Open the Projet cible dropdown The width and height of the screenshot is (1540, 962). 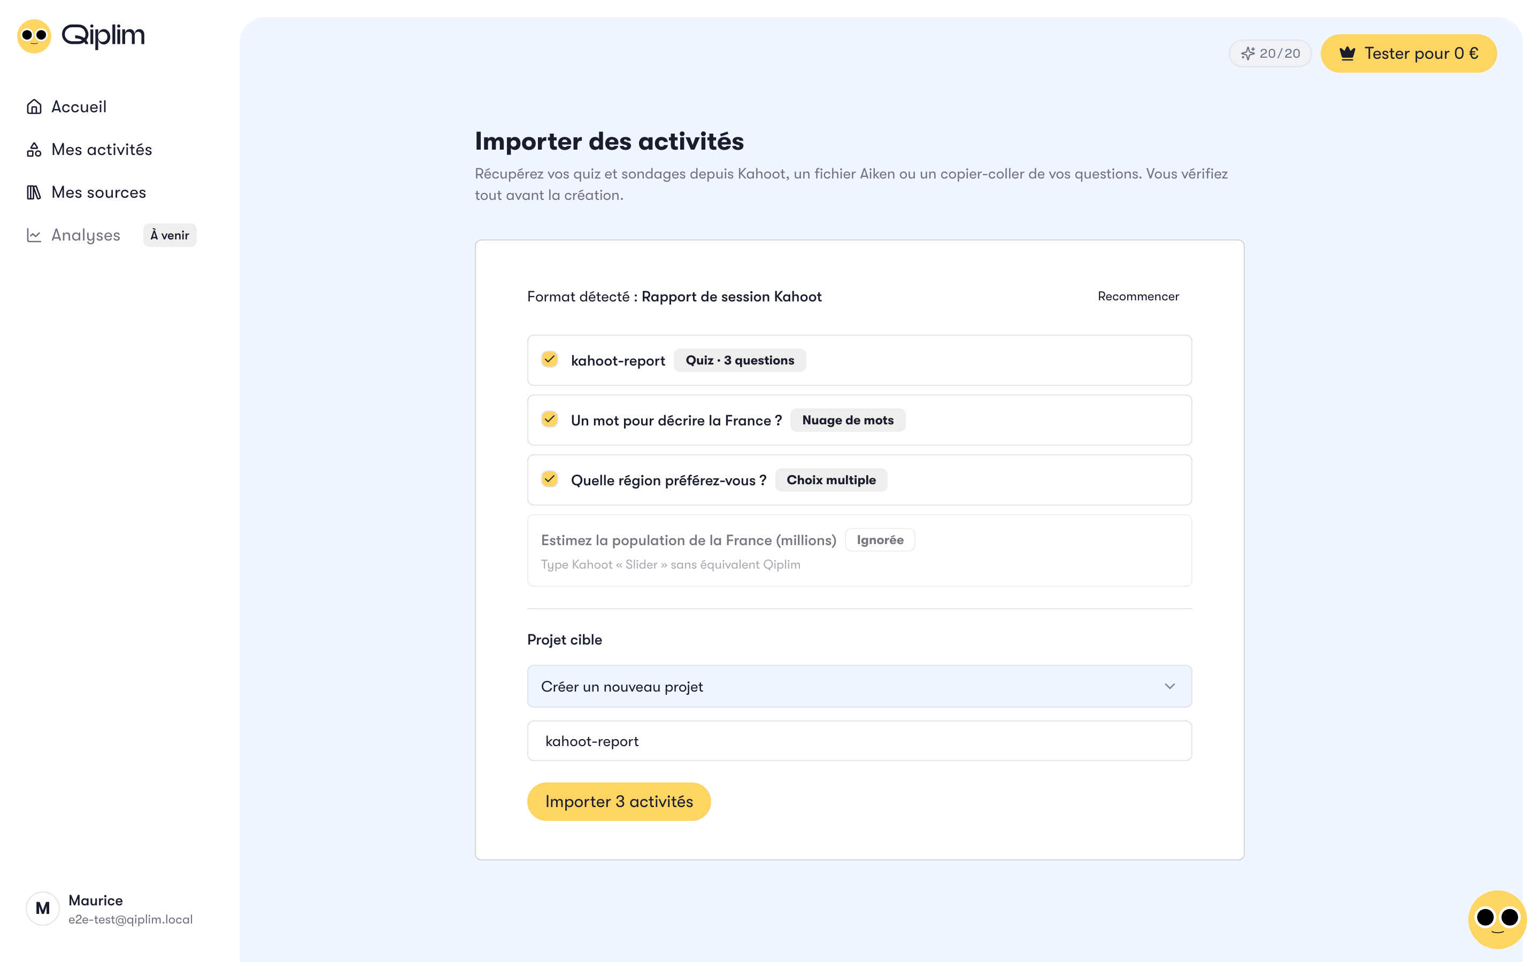point(859,686)
